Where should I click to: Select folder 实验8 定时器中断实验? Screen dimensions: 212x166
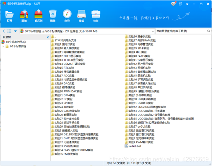pos(140,139)
